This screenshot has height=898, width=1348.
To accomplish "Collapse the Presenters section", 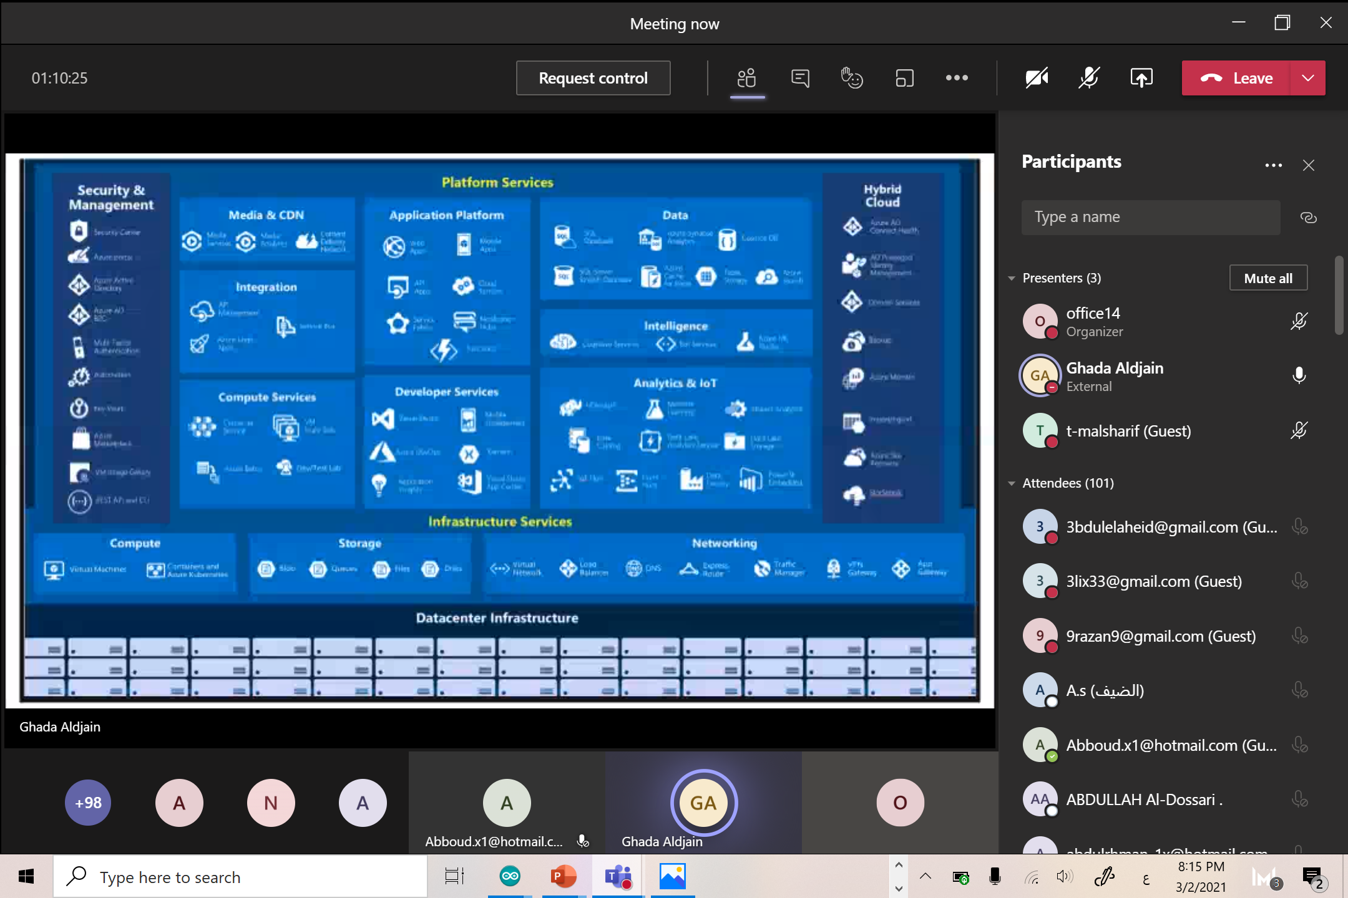I will tap(1012, 278).
